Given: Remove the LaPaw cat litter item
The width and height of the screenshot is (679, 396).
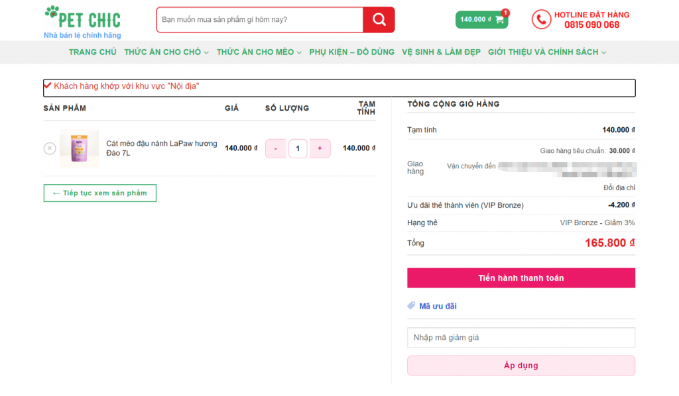Looking at the screenshot, I should point(50,148).
